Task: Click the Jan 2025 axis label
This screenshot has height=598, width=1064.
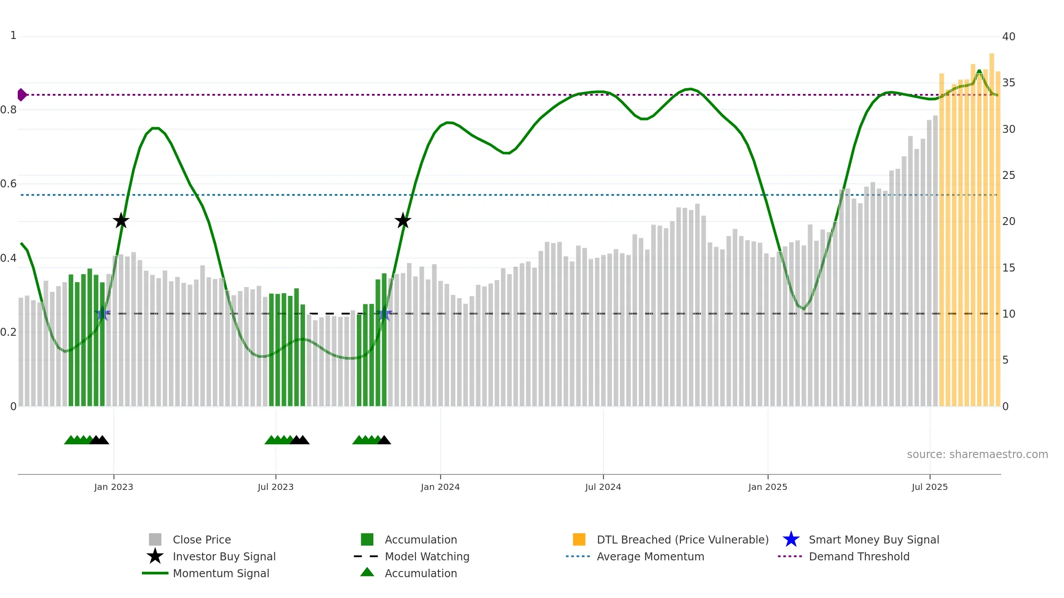Action: [x=768, y=487]
